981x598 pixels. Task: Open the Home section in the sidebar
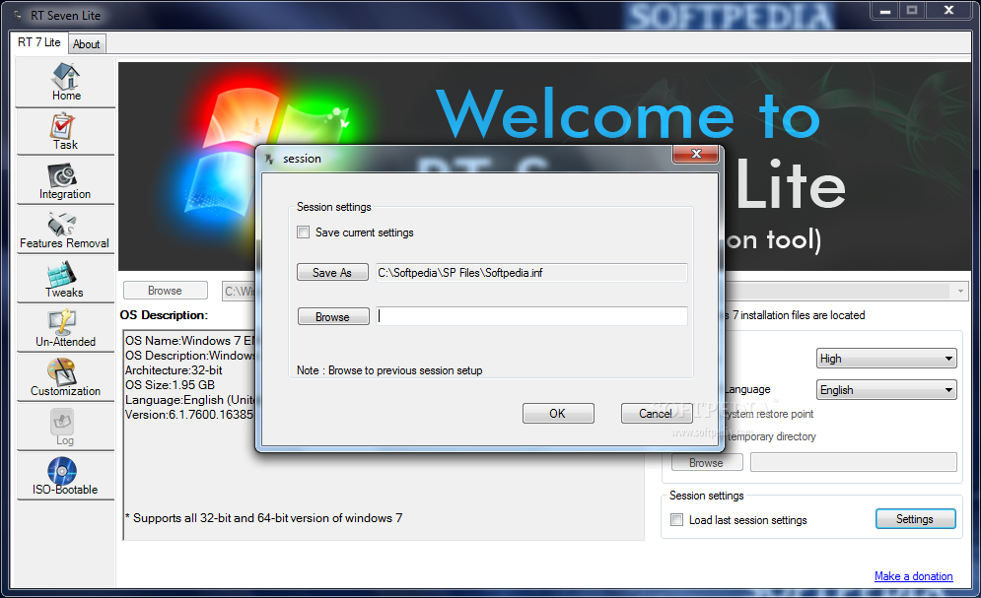pos(66,82)
